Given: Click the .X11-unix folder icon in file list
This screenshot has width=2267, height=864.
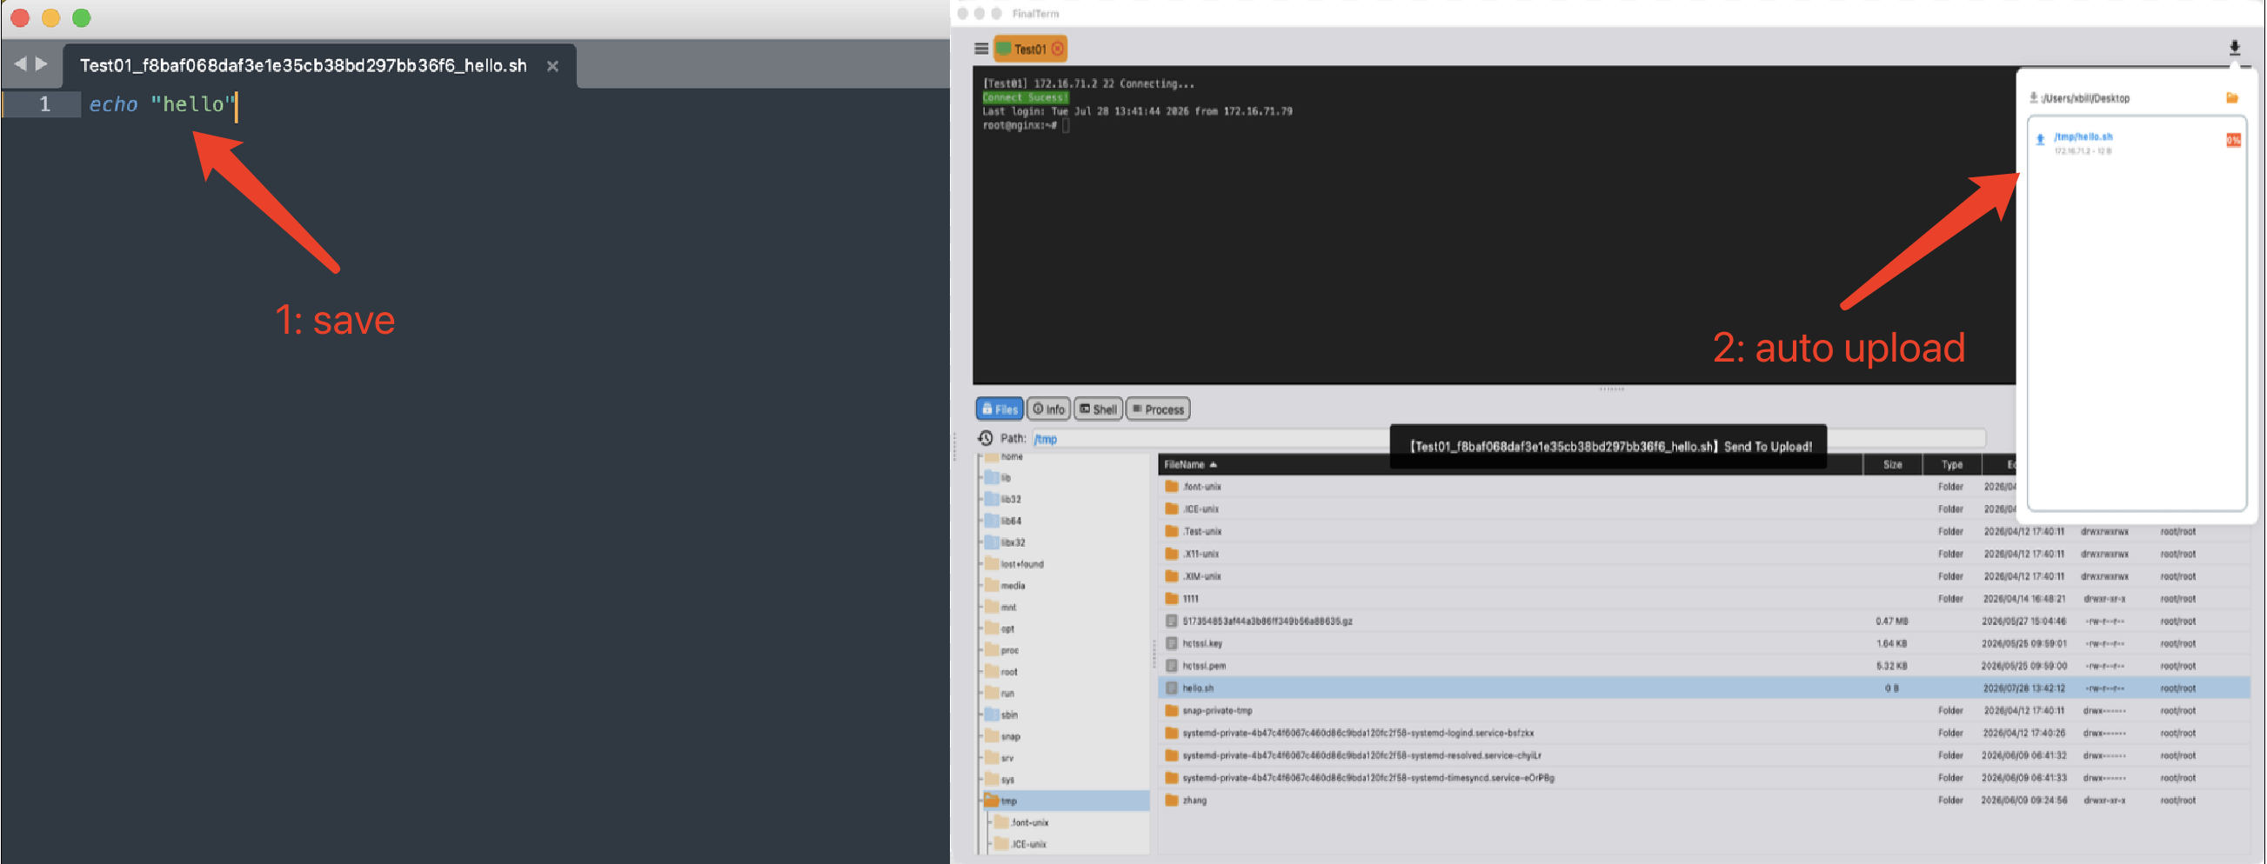Looking at the screenshot, I should coord(1172,554).
